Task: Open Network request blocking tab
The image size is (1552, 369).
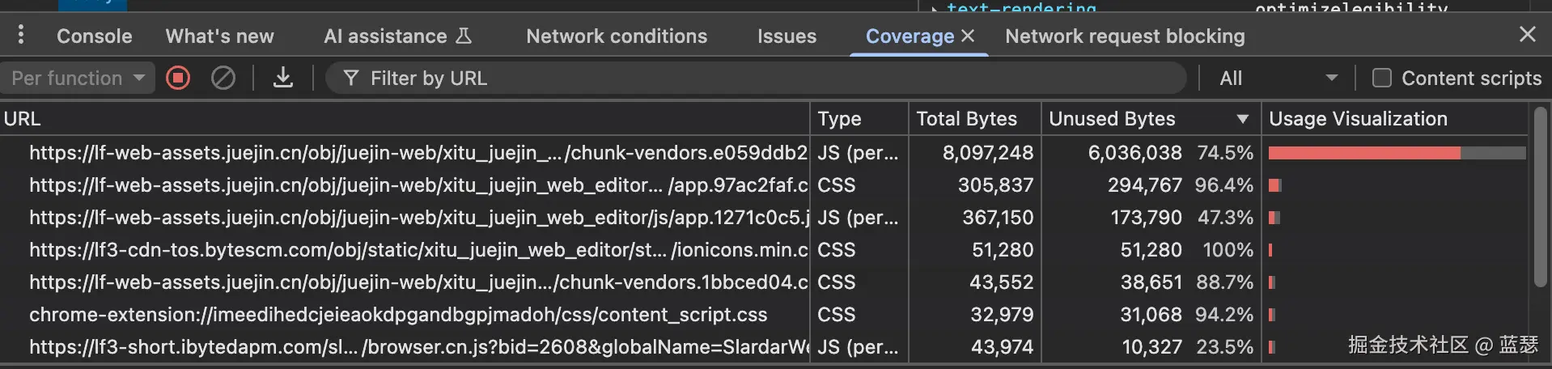Action: point(1124,36)
